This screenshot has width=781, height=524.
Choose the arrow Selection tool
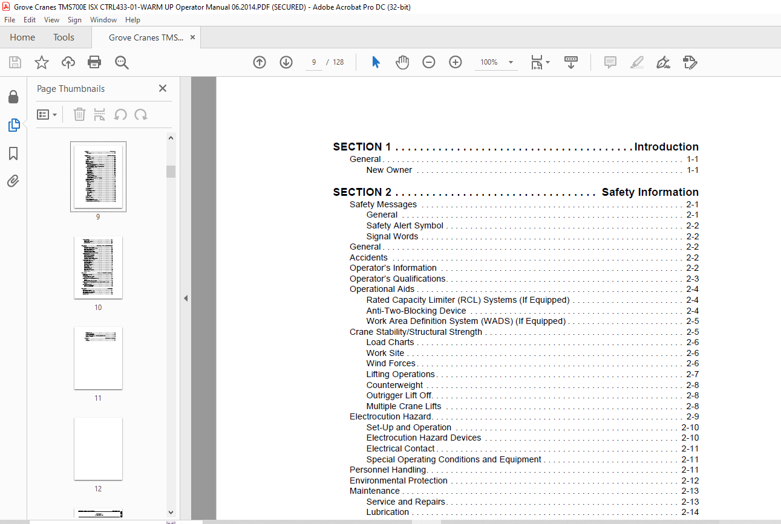point(376,62)
